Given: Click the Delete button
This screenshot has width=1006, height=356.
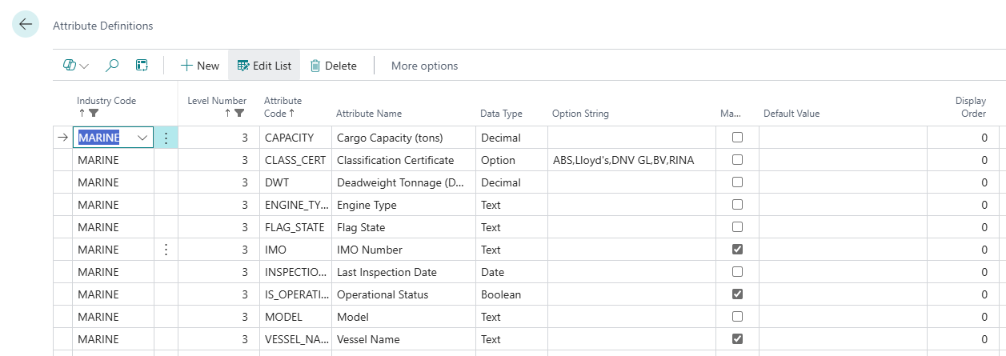Looking at the screenshot, I should pyautogui.click(x=333, y=66).
